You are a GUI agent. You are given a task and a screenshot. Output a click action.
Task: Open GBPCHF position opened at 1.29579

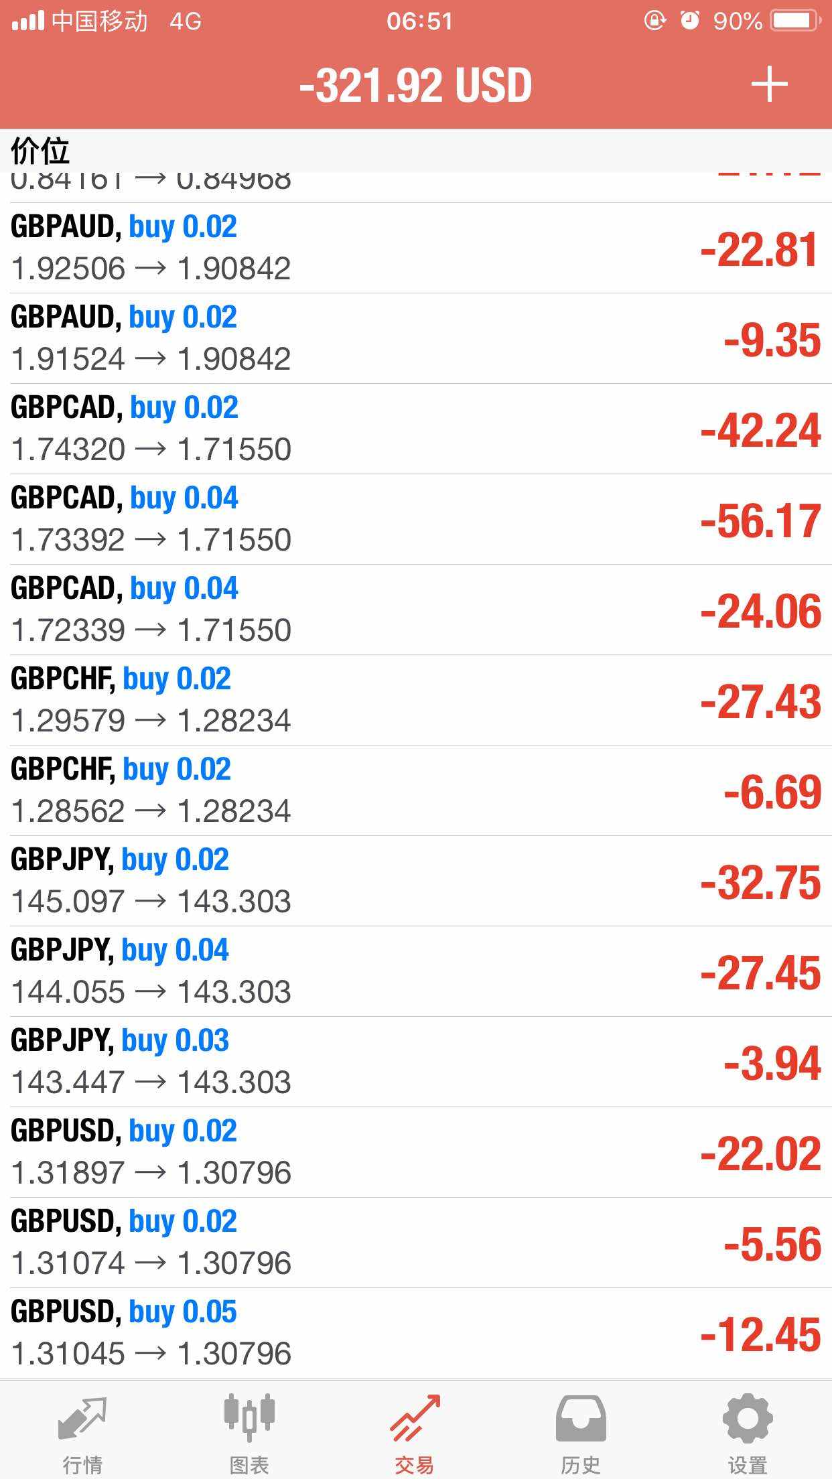point(415,700)
